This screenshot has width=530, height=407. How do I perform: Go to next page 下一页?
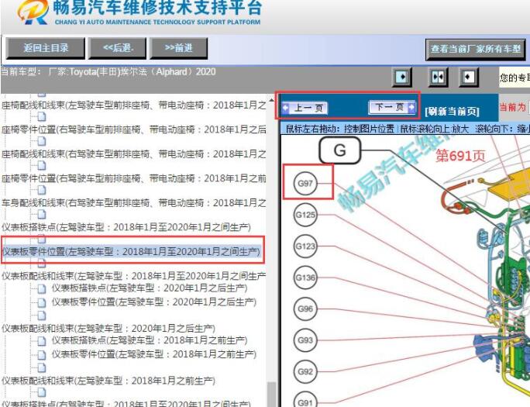coord(392,108)
